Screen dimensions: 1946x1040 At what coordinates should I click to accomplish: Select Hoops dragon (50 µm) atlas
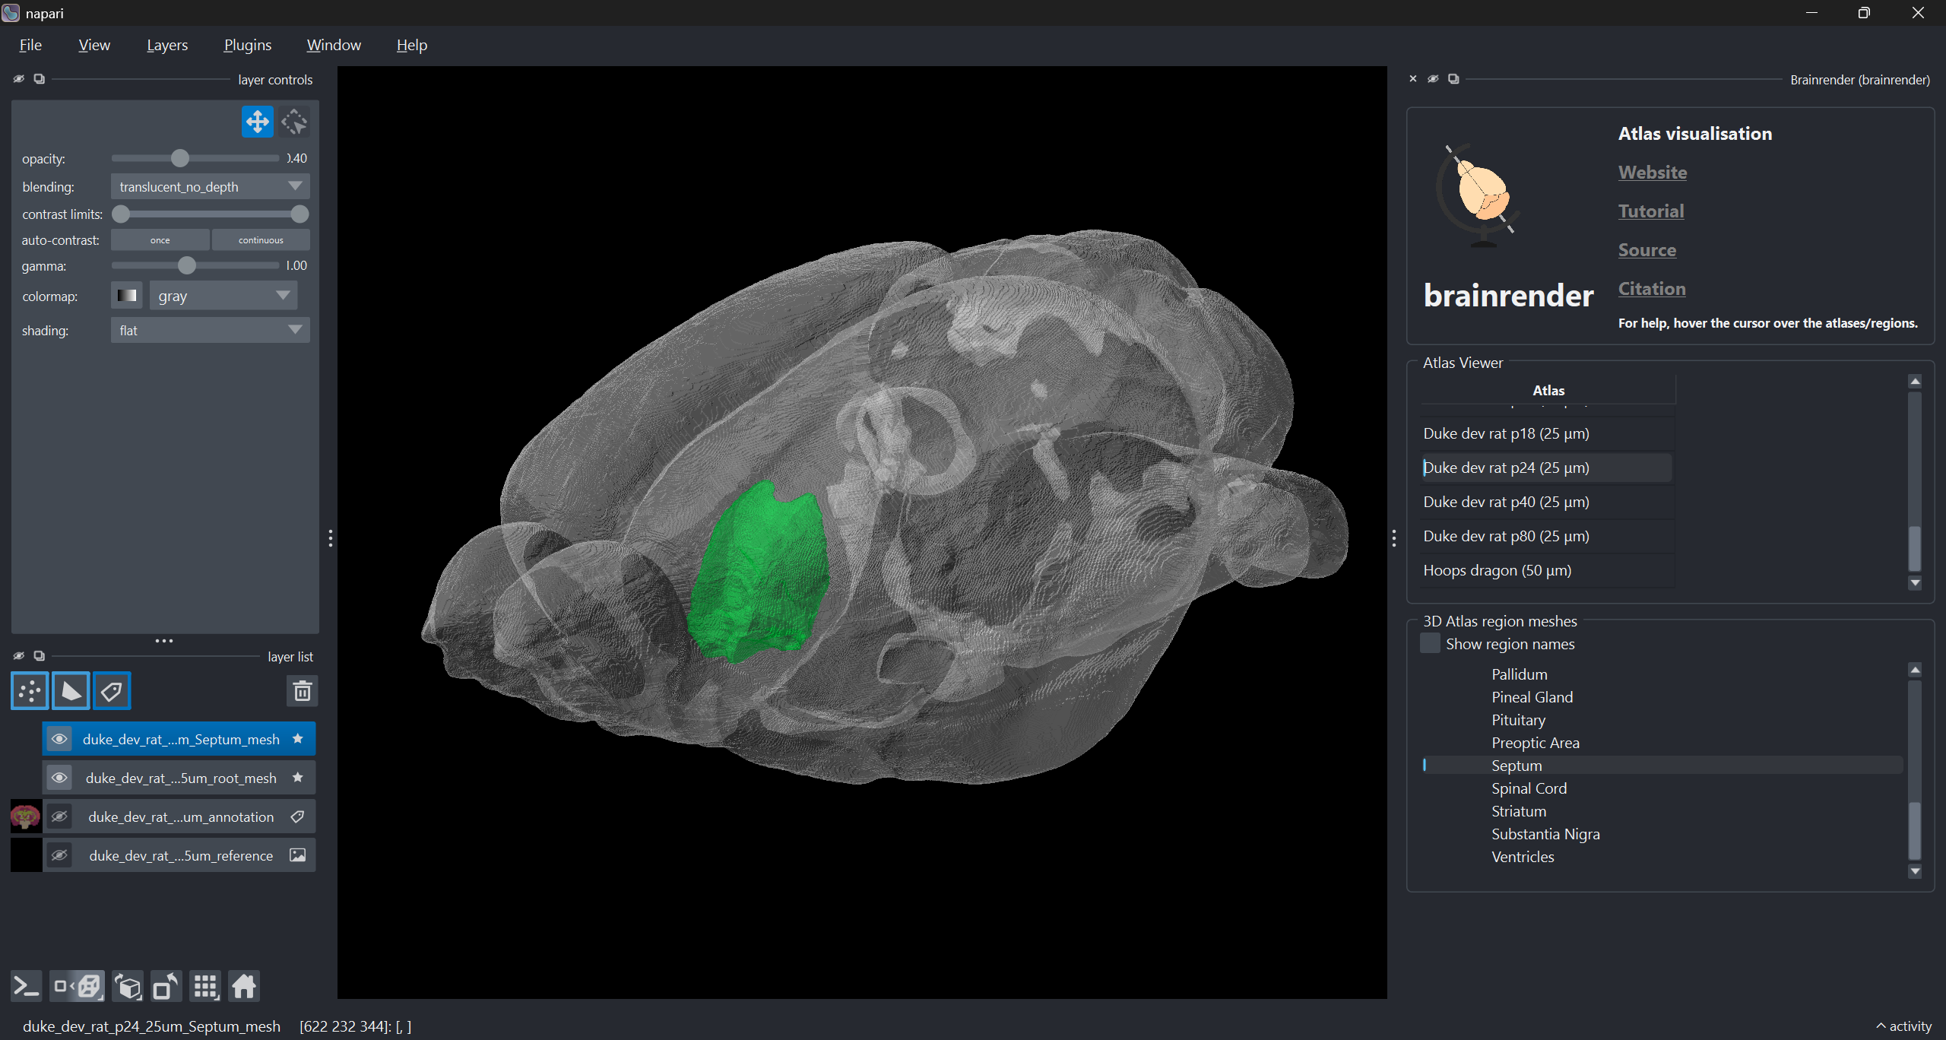click(x=1547, y=570)
